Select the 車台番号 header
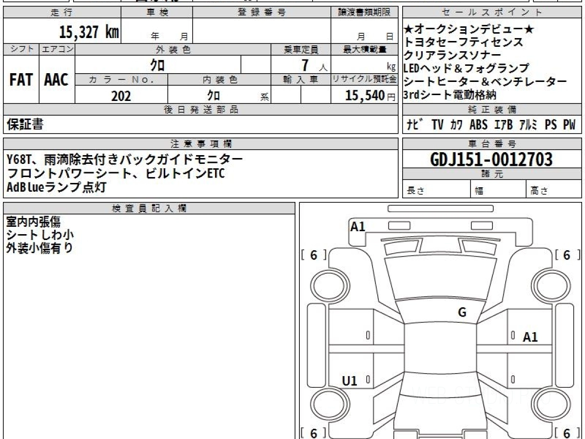This screenshot has height=439, width=585. (x=493, y=144)
